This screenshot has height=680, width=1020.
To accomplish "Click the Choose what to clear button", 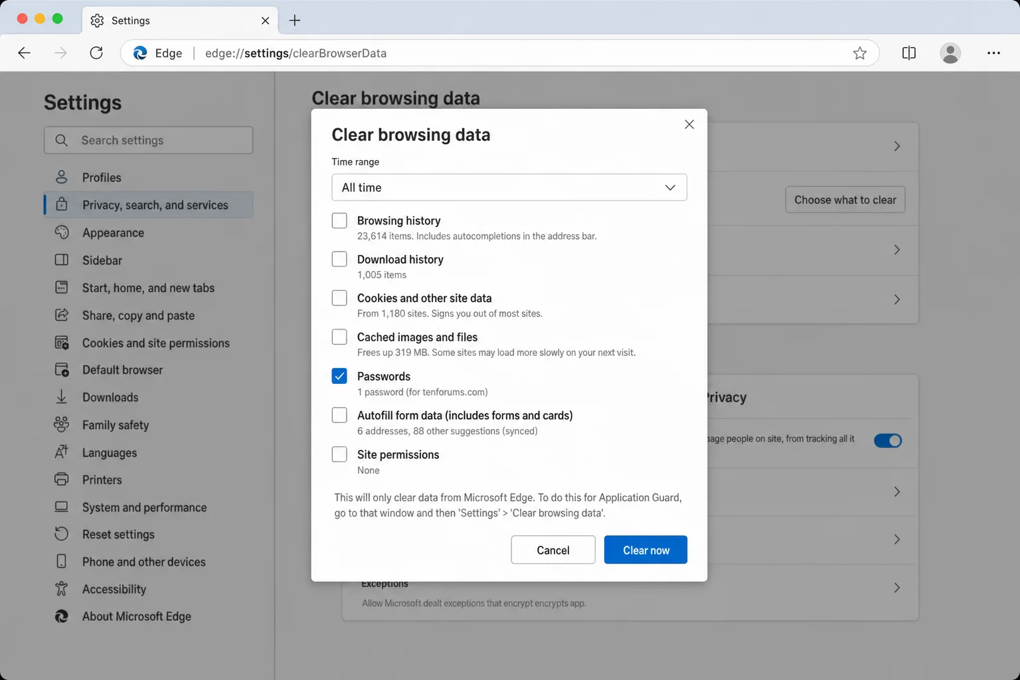I will point(845,200).
